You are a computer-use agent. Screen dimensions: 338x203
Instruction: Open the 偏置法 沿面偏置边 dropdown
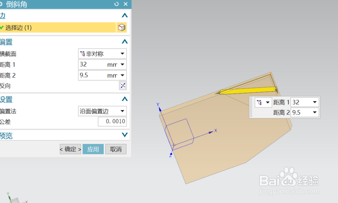(x=102, y=111)
